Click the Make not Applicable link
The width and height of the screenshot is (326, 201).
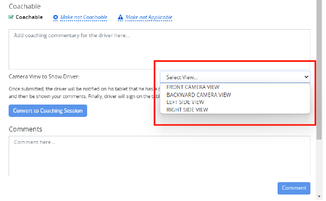click(x=149, y=17)
